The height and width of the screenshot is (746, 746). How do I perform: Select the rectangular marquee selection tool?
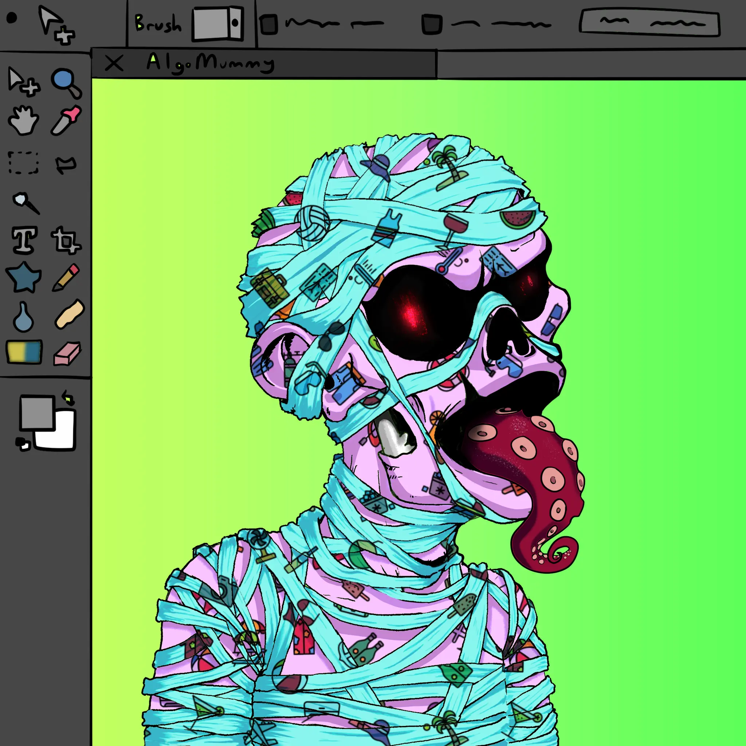[23, 162]
